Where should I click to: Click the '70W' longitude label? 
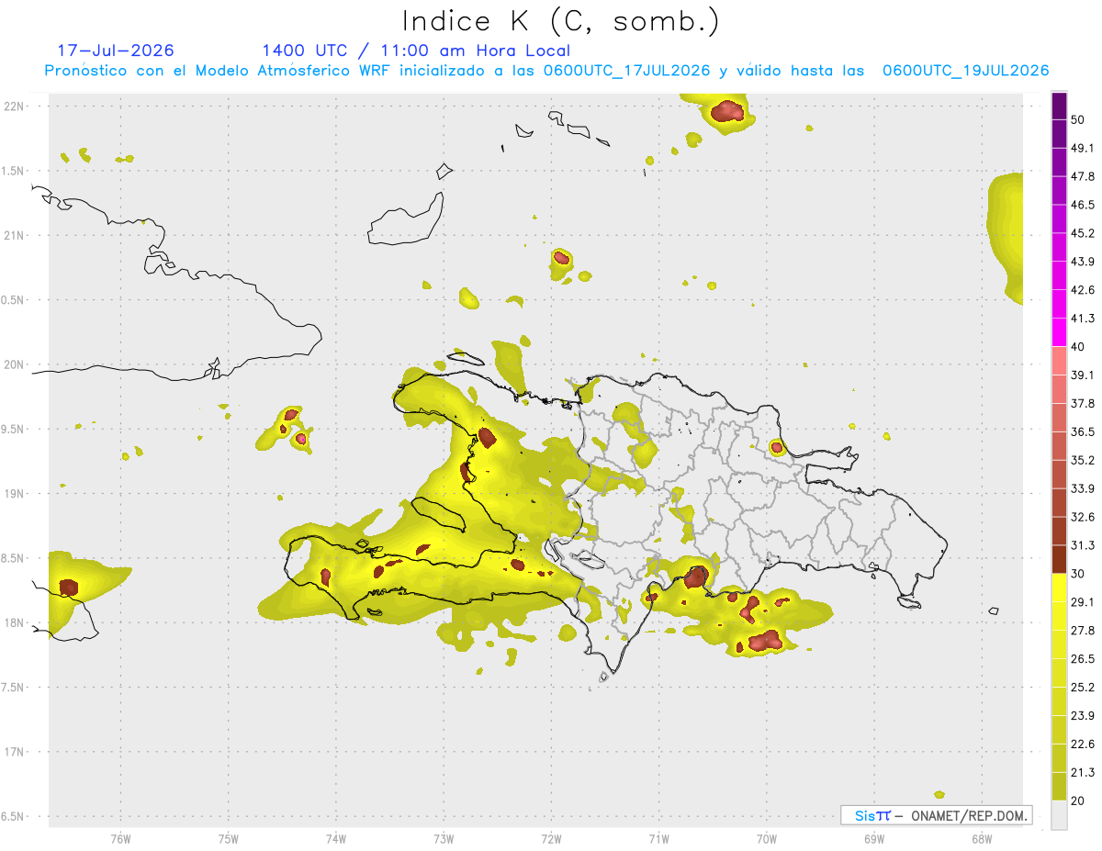767,838
